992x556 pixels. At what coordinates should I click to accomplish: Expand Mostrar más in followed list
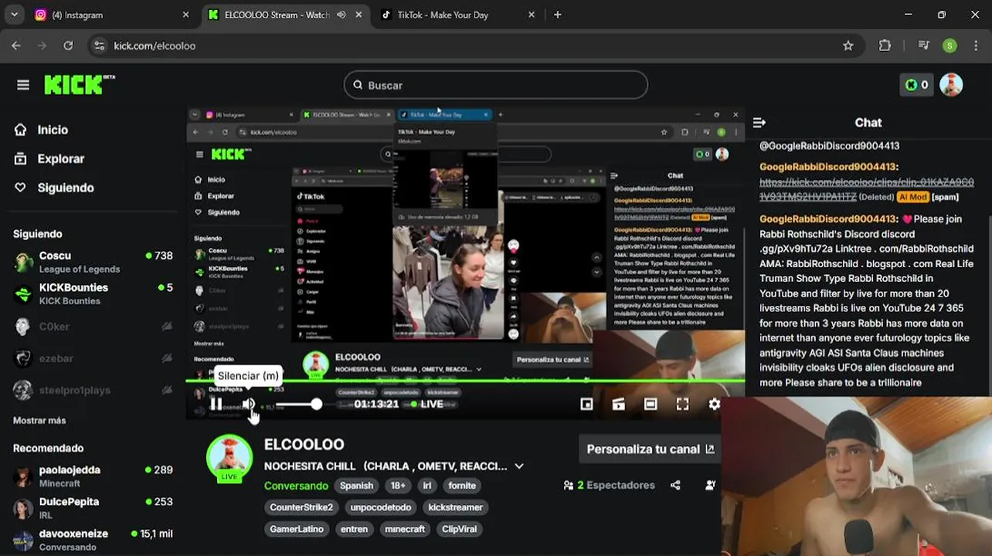39,420
